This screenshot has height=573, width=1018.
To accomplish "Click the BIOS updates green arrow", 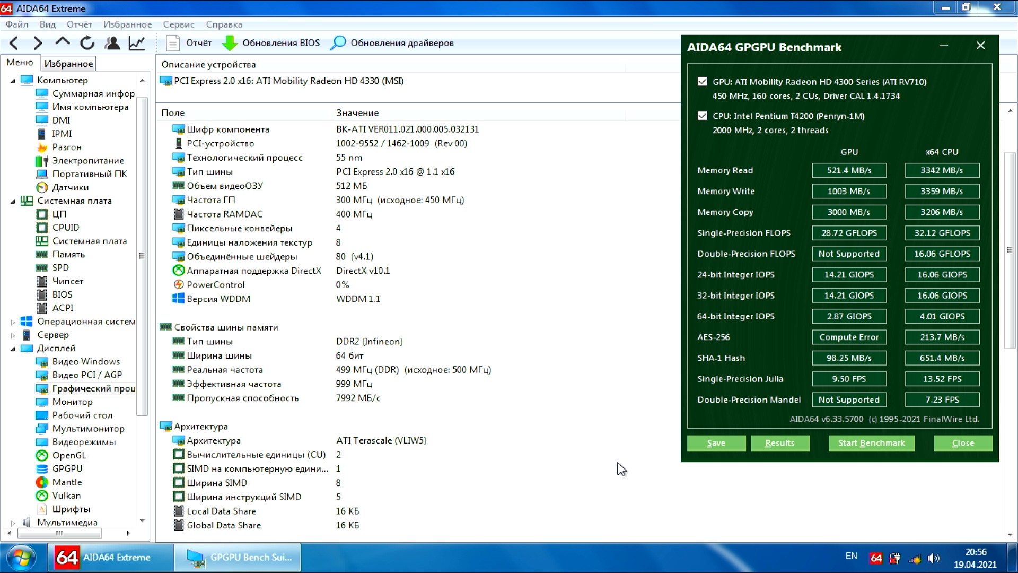I will pyautogui.click(x=230, y=43).
